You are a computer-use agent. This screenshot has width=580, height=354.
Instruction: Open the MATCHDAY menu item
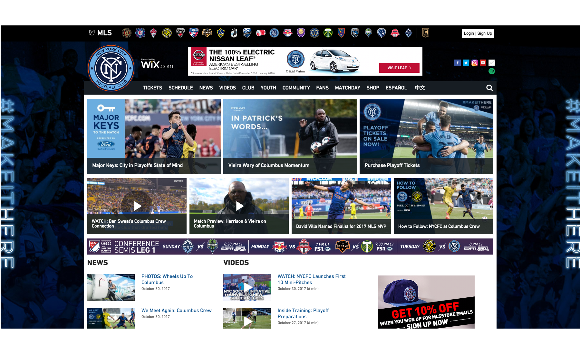(x=348, y=88)
